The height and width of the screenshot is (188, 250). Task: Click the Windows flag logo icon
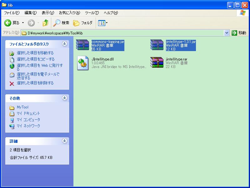(x=243, y=13)
